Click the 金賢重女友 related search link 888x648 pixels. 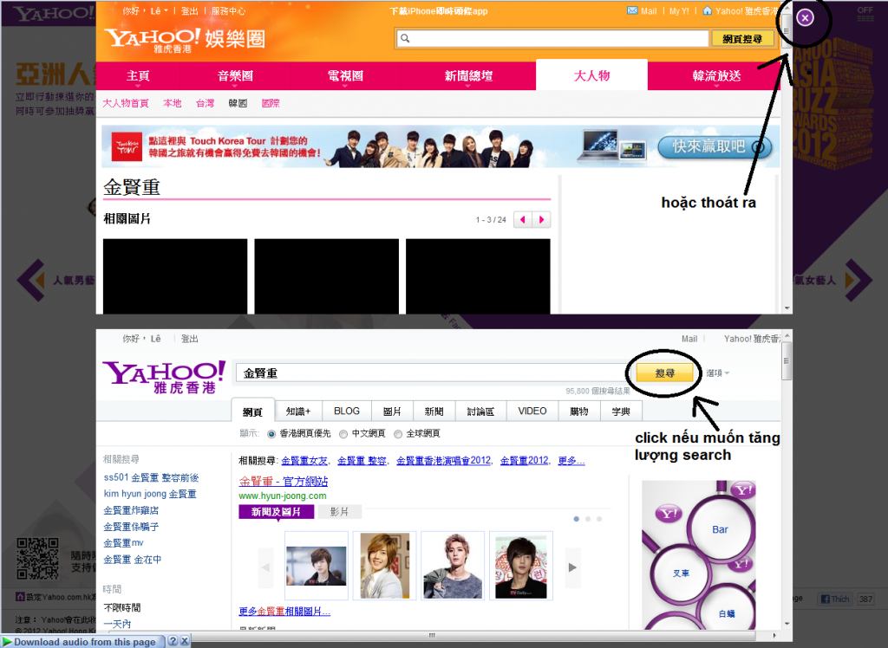[304, 461]
